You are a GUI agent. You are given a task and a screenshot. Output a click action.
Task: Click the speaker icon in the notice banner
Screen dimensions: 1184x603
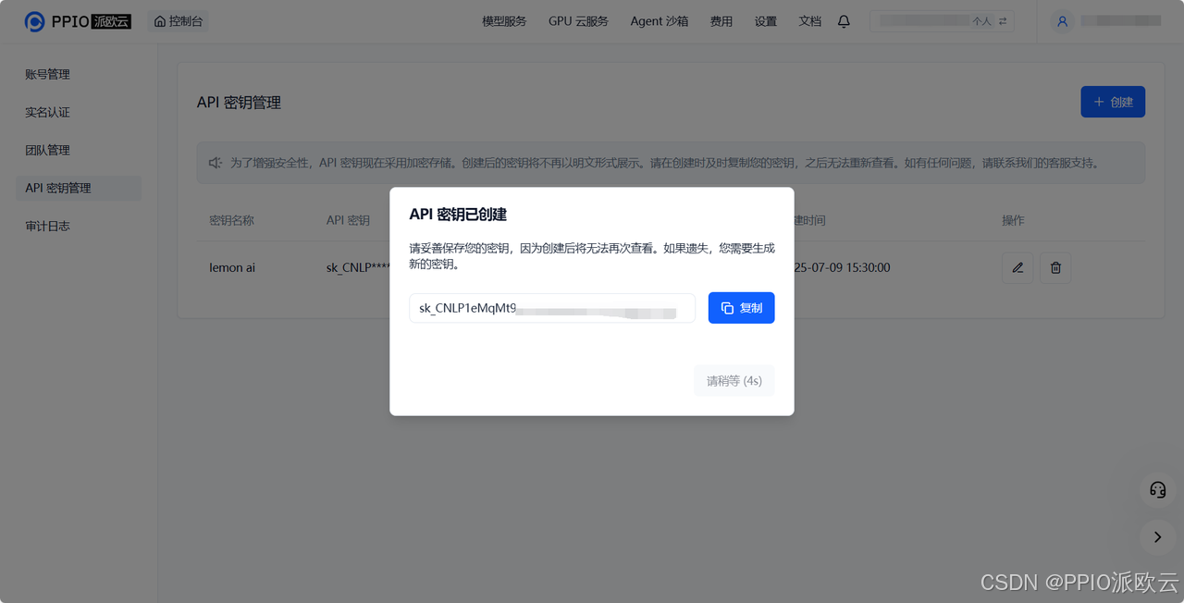tap(215, 163)
